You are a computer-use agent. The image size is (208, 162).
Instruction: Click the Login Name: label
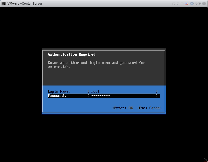tap(59, 91)
